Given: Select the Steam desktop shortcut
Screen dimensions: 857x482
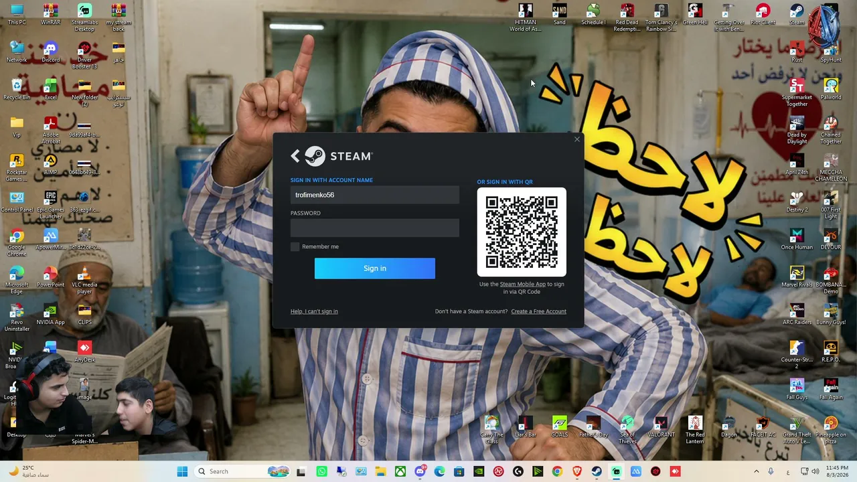Looking at the screenshot, I should click(797, 15).
